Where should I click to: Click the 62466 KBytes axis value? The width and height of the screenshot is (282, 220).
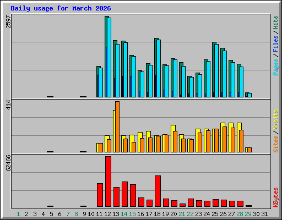tap(9, 163)
